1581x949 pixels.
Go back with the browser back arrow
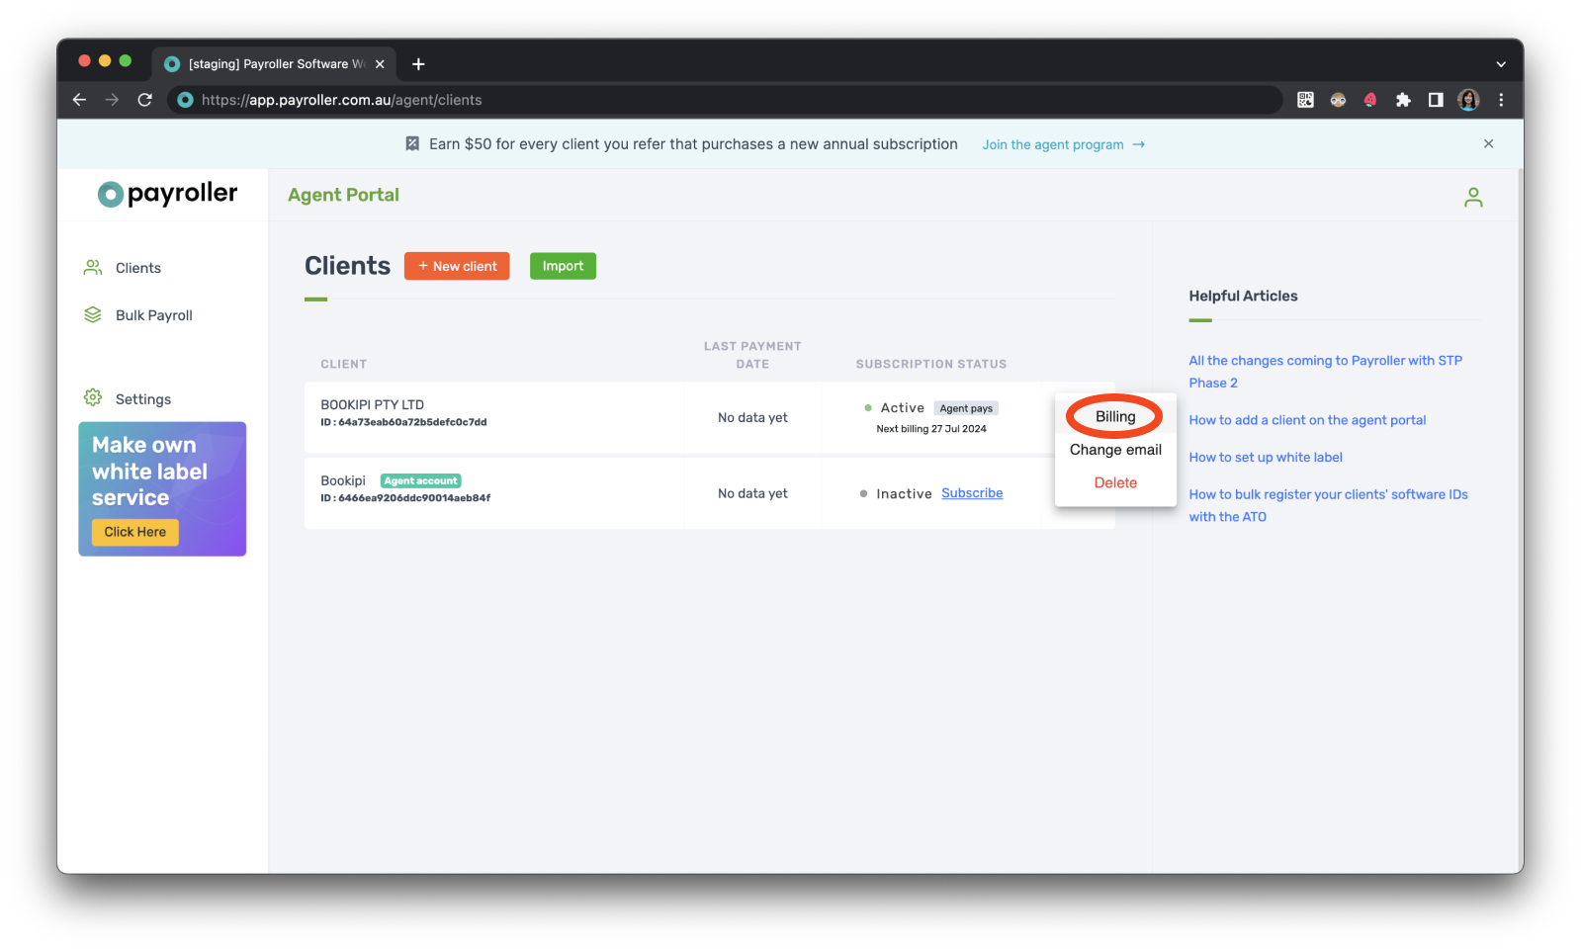[x=80, y=100]
